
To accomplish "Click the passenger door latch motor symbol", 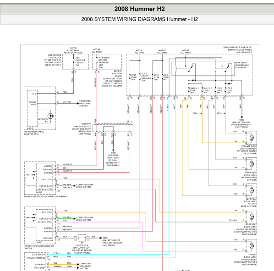I will (252, 217).
